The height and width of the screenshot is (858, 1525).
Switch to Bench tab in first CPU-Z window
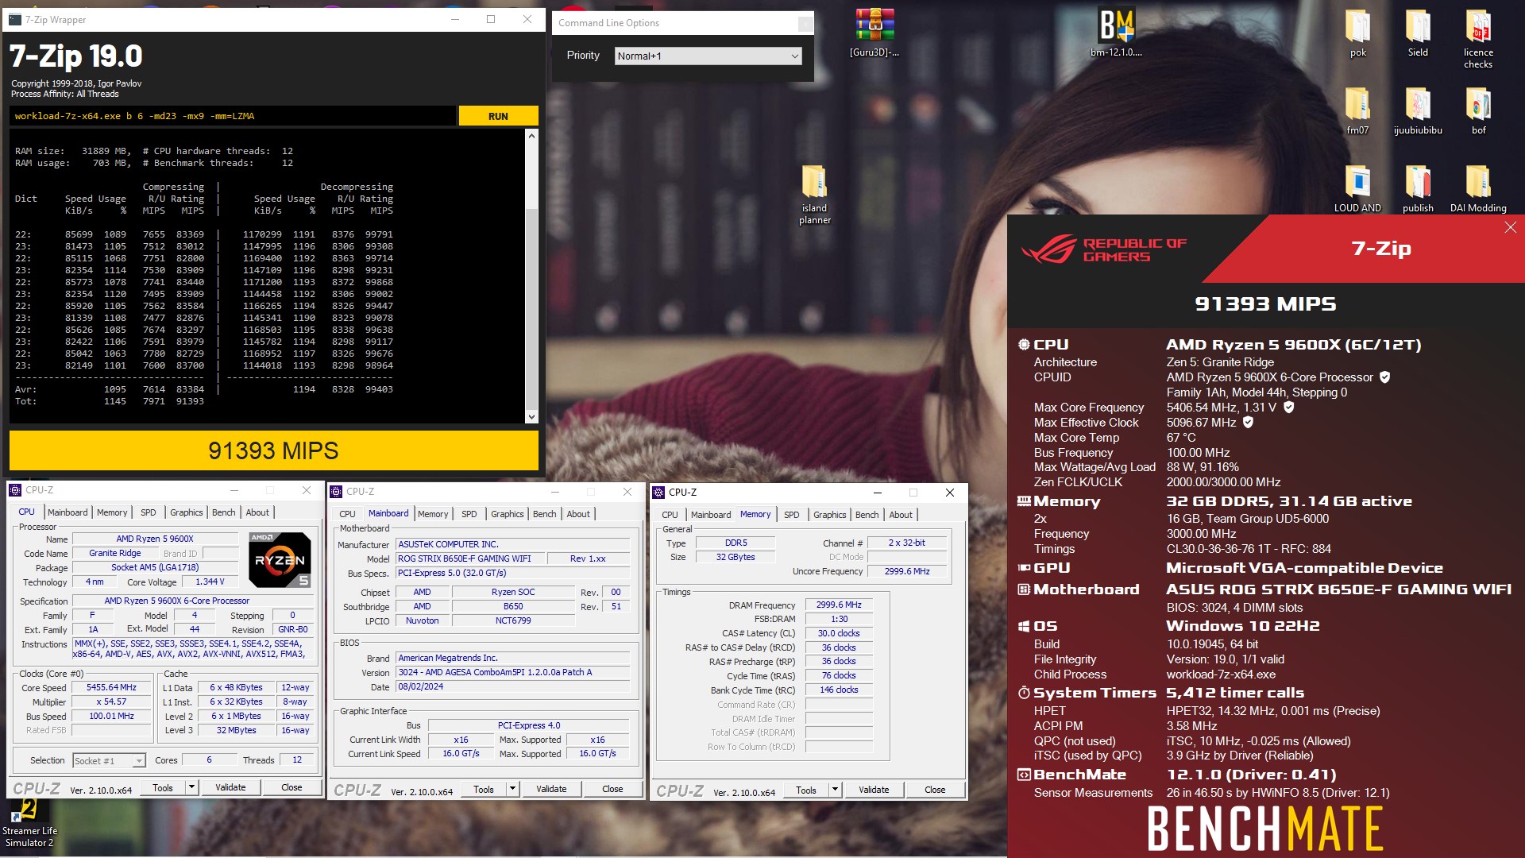223,512
